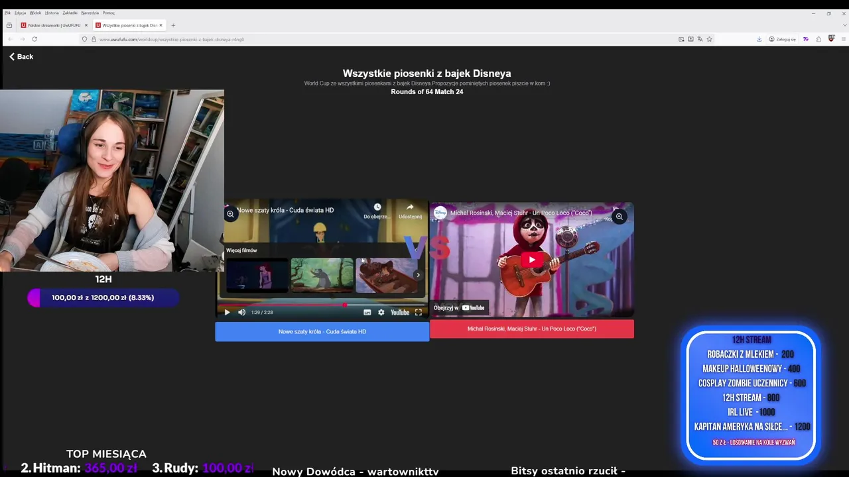
Task: Open the first suggested video thumbnail
Action: tap(257, 275)
